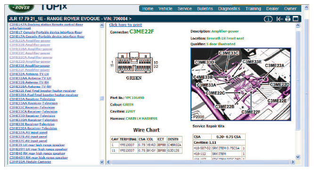Click the back-to-start arrow icon
This screenshot has width=314, height=171.
pyautogui.click(x=280, y=19)
